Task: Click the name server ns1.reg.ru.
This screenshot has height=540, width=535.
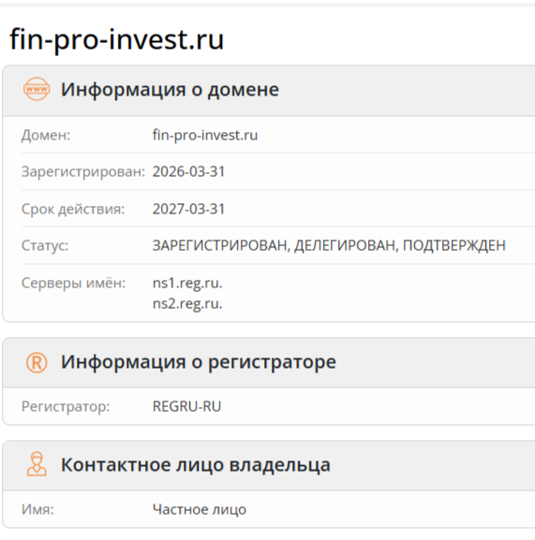Action: [x=187, y=284]
